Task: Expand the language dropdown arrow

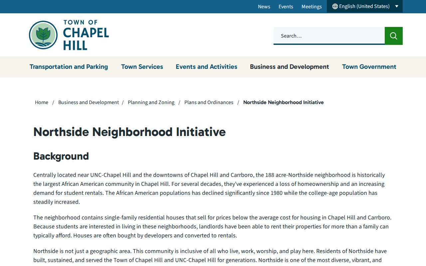Action: pyautogui.click(x=397, y=6)
